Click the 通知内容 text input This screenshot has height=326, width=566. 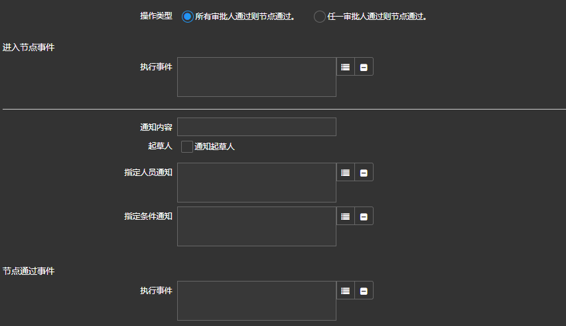[x=256, y=127]
